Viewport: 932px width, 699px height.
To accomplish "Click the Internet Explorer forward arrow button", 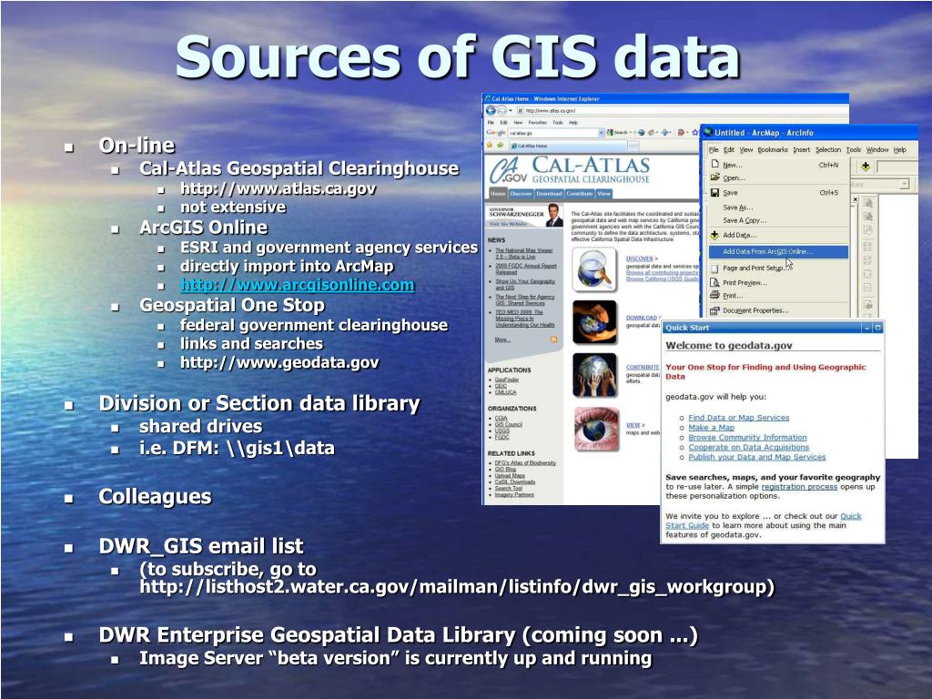I will (x=501, y=110).
